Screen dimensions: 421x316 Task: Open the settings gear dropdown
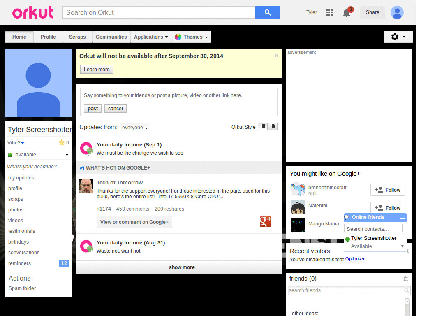[398, 37]
